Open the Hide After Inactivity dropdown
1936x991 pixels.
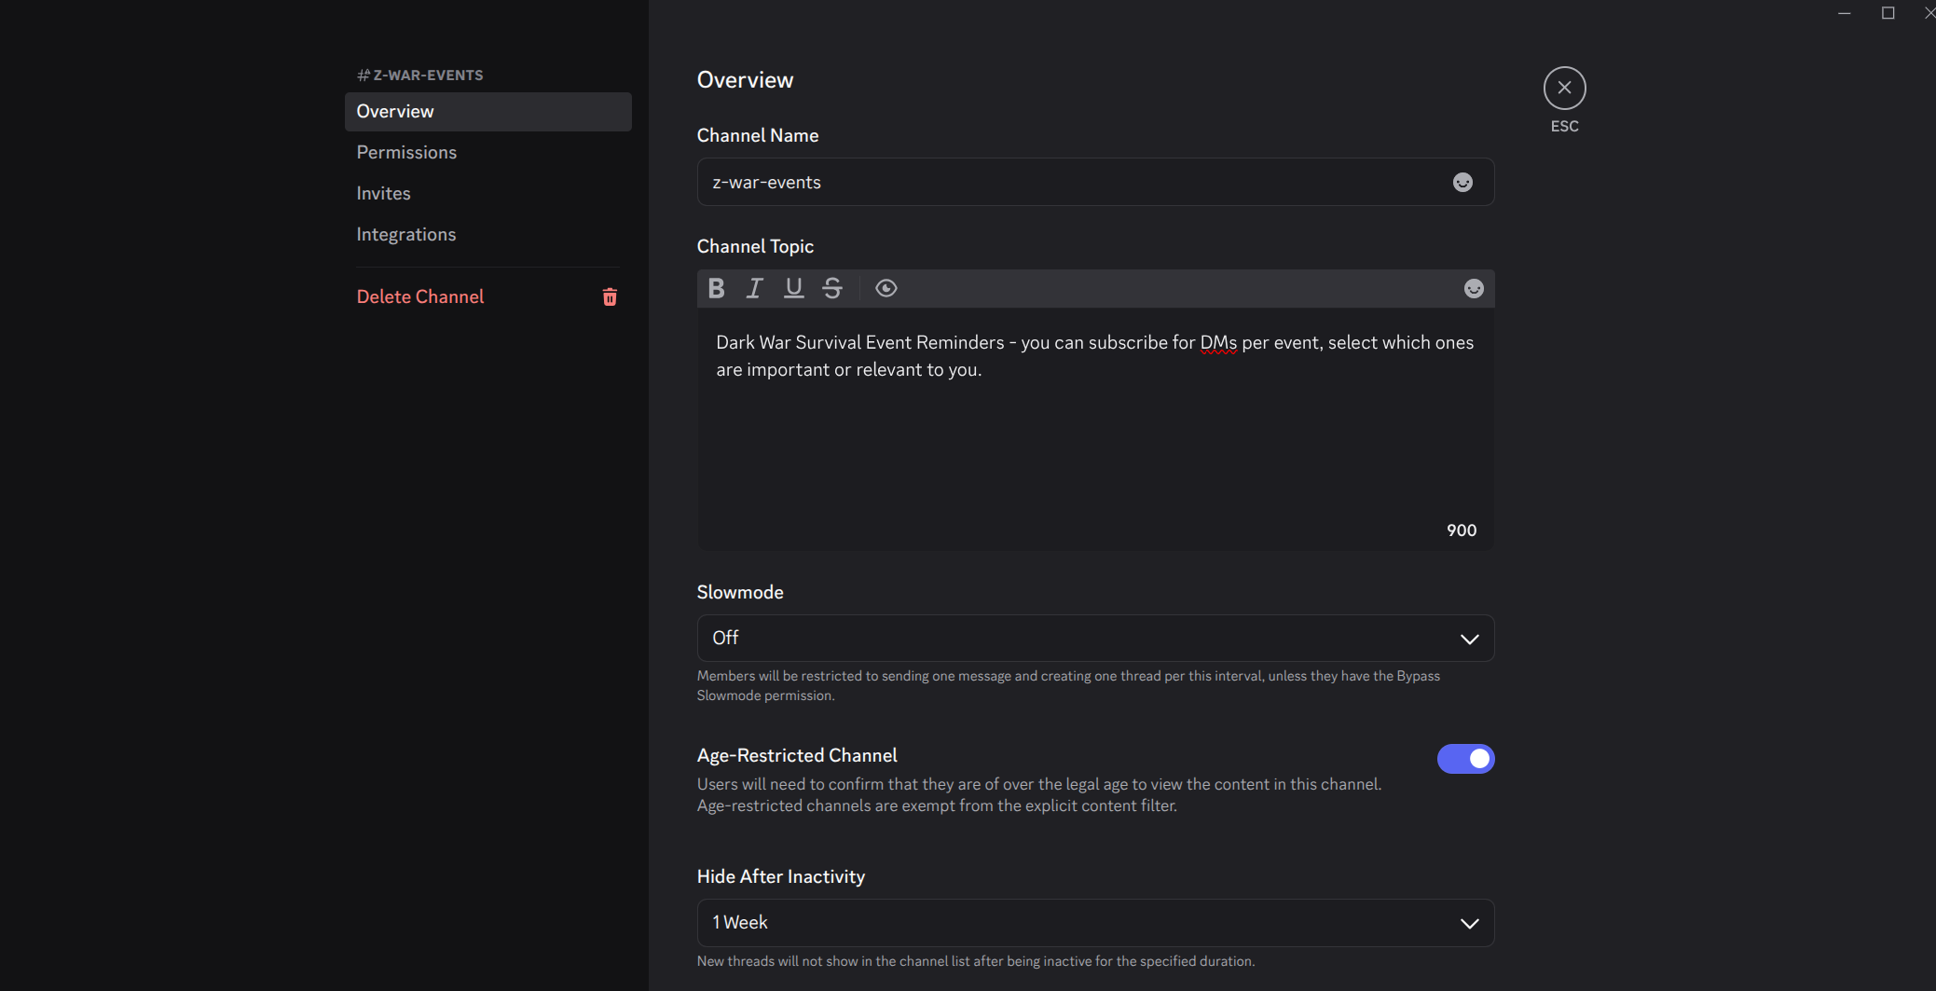click(1095, 922)
